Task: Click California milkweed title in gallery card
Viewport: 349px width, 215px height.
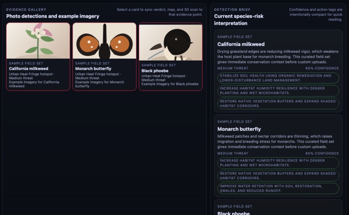Action: point(29,69)
